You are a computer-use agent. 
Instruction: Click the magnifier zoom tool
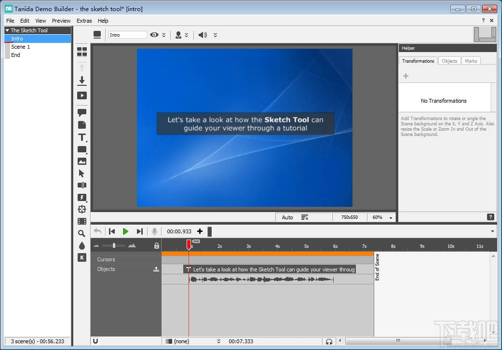coord(82,233)
